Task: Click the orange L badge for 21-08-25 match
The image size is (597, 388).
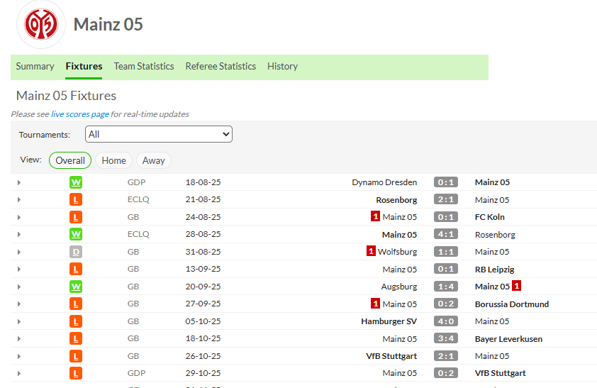Action: 76,200
